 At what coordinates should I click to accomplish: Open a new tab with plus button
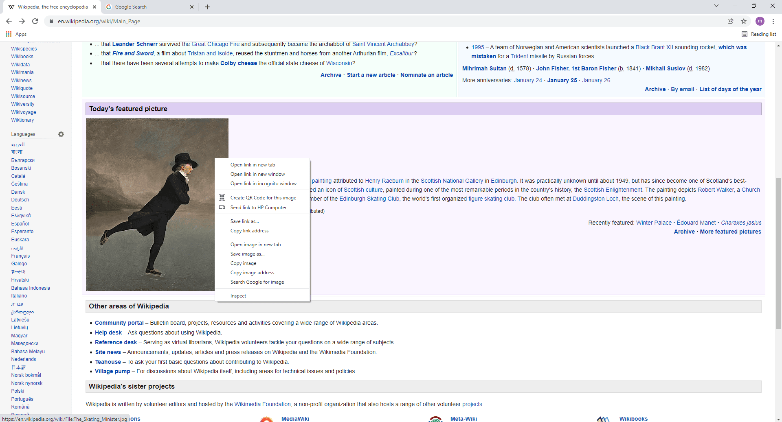tap(207, 7)
